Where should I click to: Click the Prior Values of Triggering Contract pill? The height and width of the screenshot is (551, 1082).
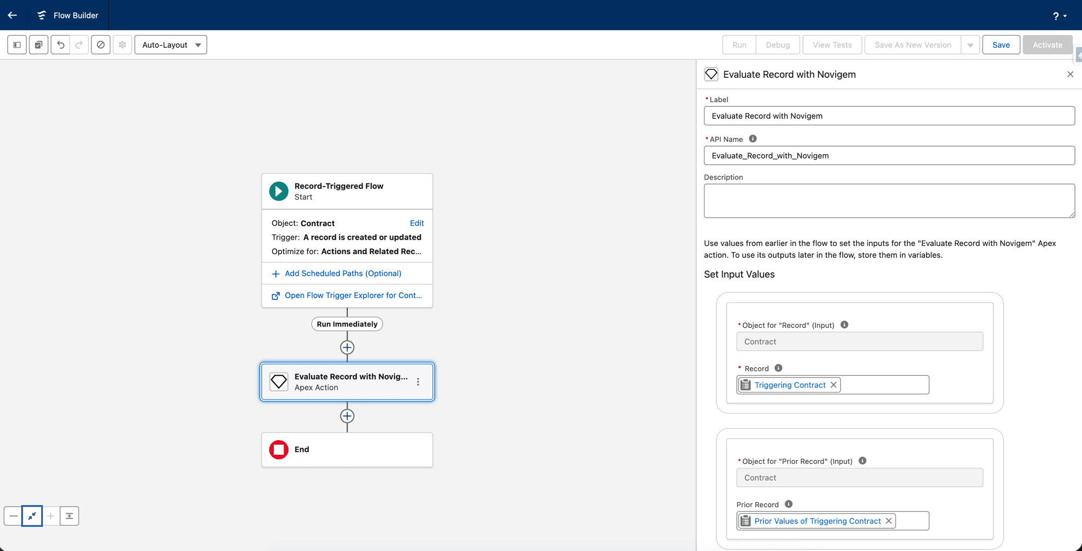(817, 521)
